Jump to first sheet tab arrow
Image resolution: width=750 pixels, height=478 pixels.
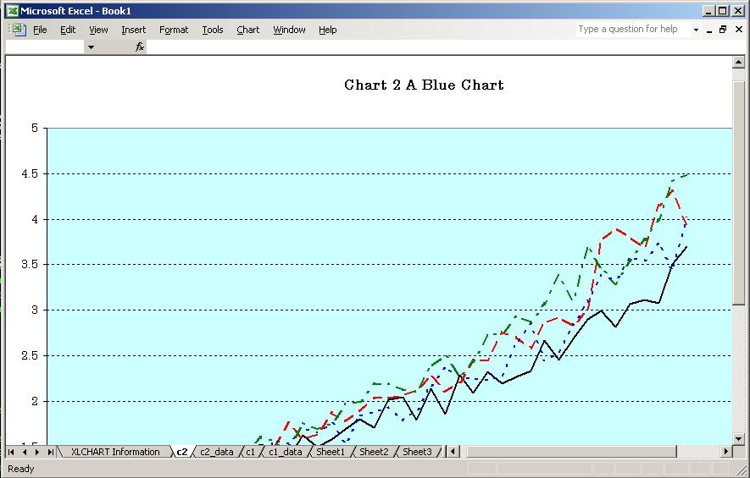[12, 452]
